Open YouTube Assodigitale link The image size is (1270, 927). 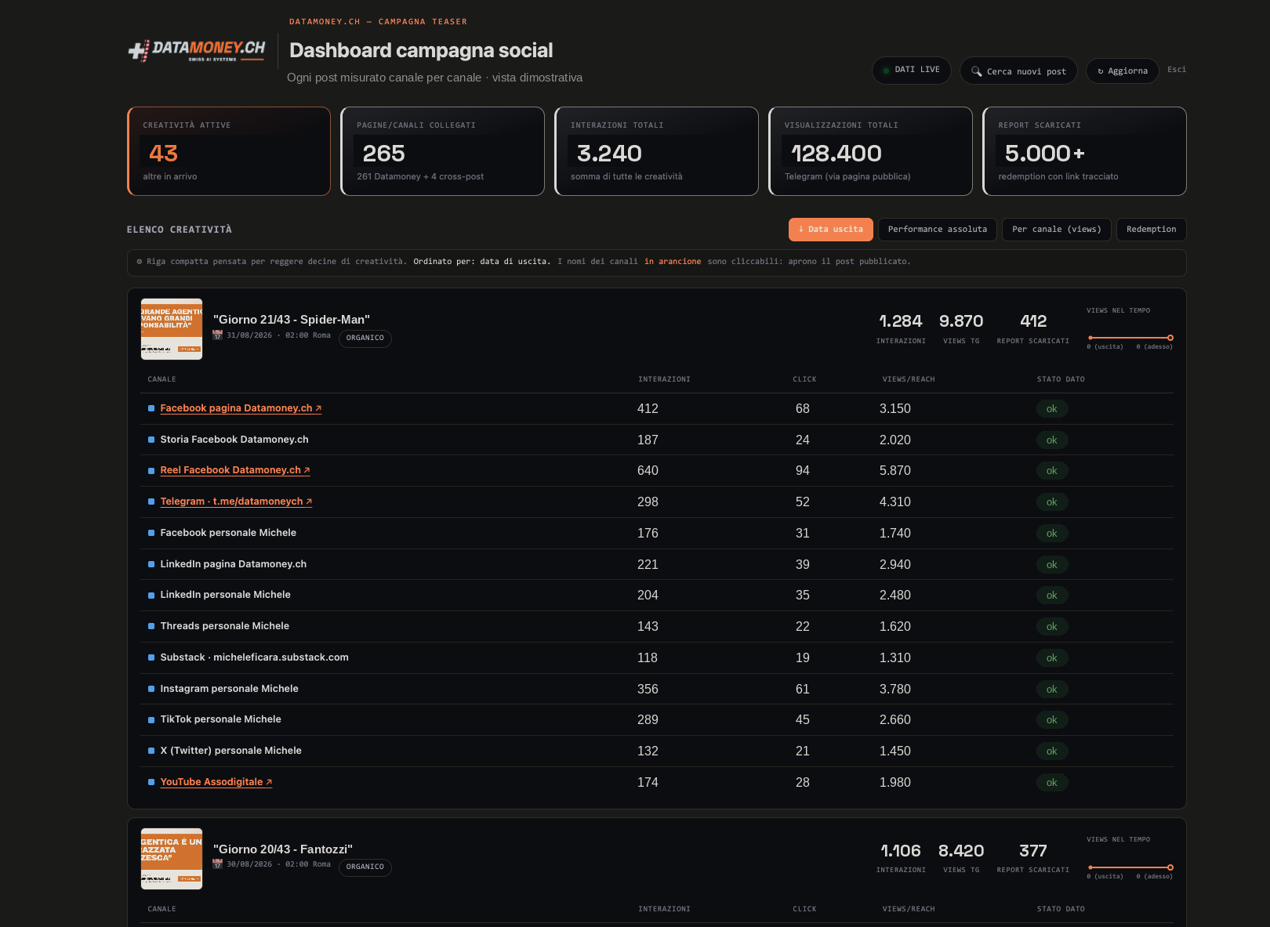216,782
